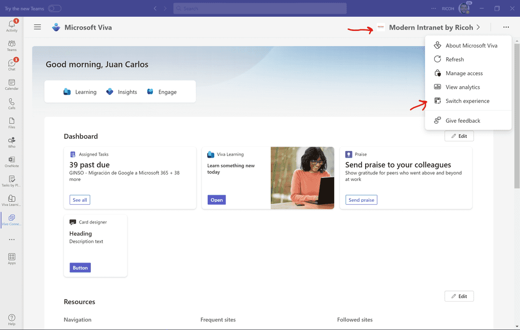Click the Frequent sites heading

(x=218, y=319)
